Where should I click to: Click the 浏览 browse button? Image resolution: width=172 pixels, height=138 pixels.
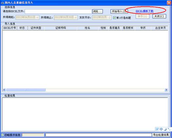click(x=97, y=11)
